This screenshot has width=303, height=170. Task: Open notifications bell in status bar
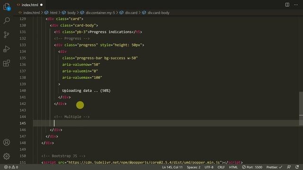[x=297, y=167]
